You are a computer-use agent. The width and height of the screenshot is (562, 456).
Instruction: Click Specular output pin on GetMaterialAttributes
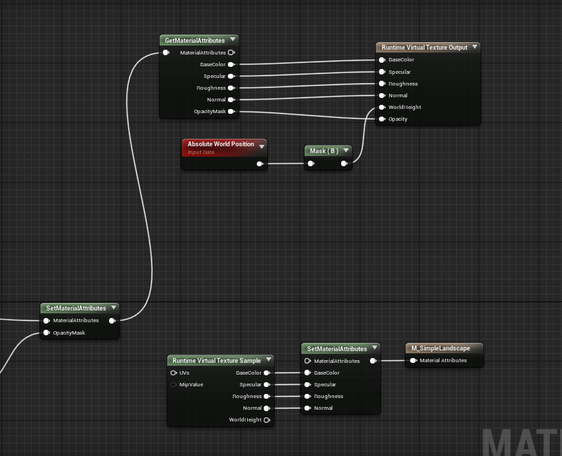click(x=231, y=77)
